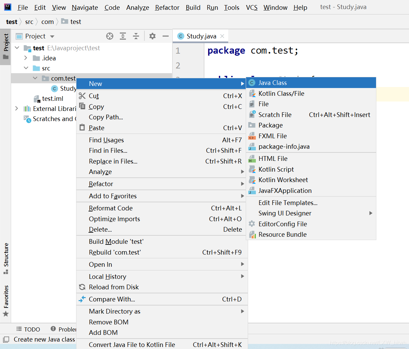The width and height of the screenshot is (409, 349).
Task: Toggle the TODO tool window button
Action: coord(28,329)
